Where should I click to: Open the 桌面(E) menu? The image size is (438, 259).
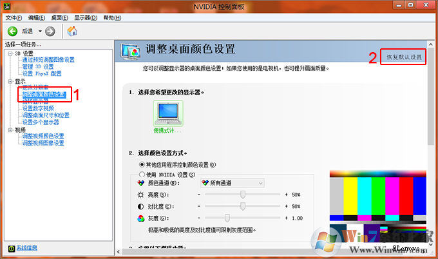(59, 18)
